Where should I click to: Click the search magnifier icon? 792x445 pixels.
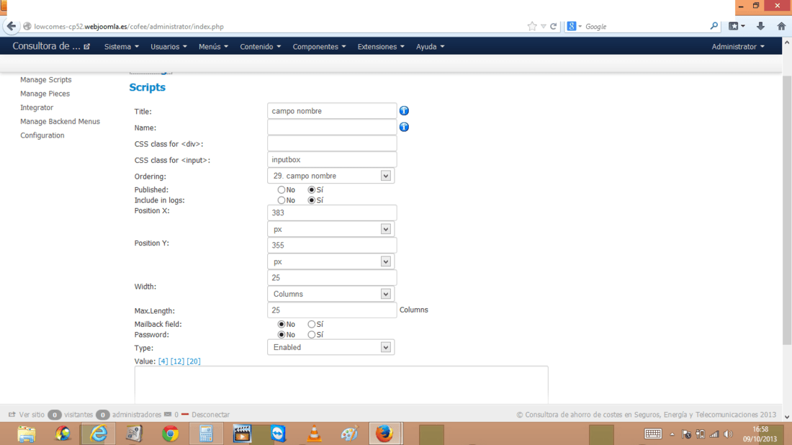(714, 26)
